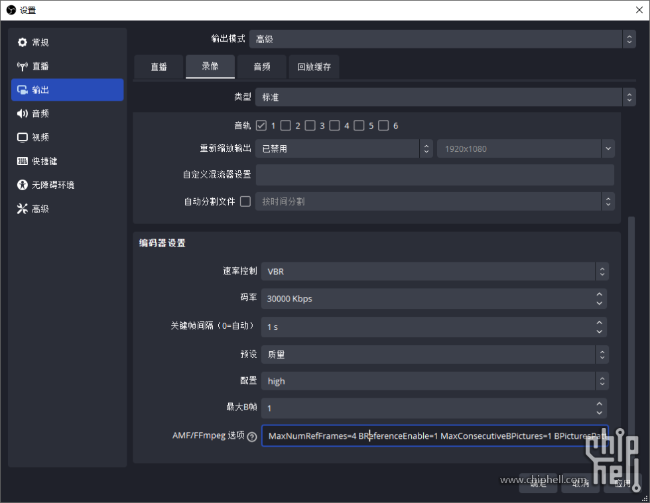650x503 pixels.
Task: Decrease 关键帧间隔 with down arrow
Action: click(600, 331)
